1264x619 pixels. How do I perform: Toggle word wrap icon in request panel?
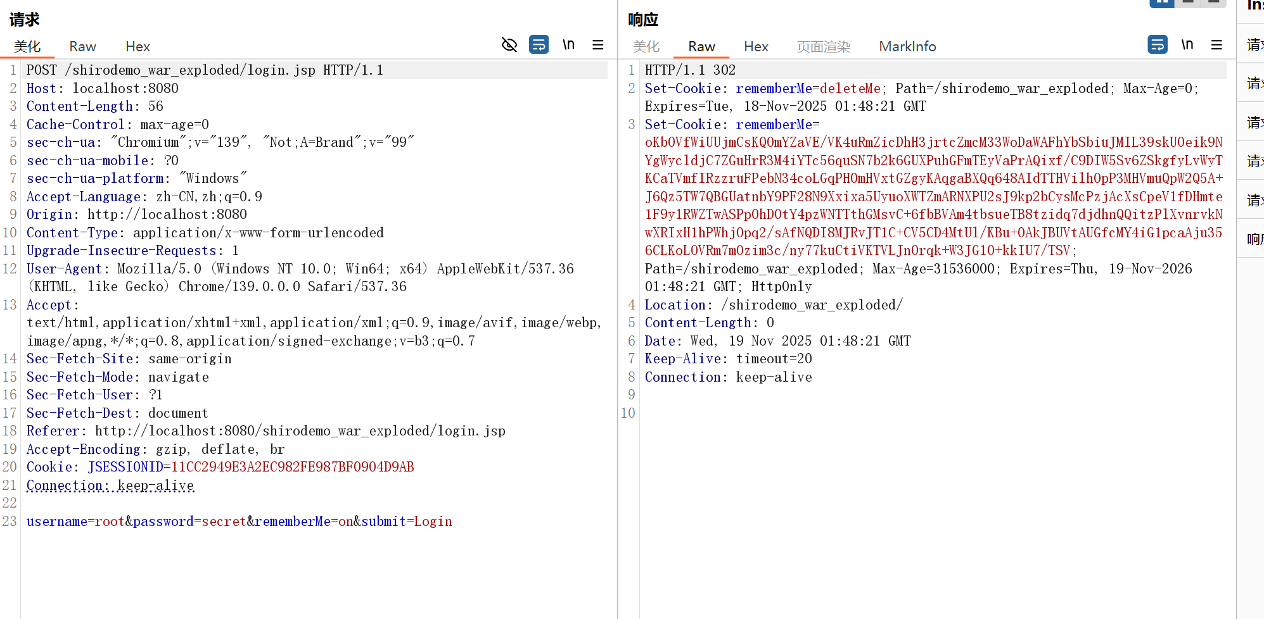pos(539,45)
